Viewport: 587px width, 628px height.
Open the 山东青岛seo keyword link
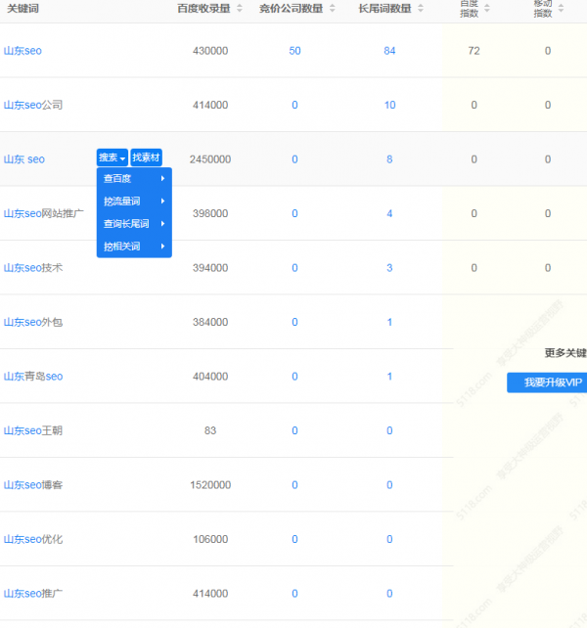click(32, 377)
